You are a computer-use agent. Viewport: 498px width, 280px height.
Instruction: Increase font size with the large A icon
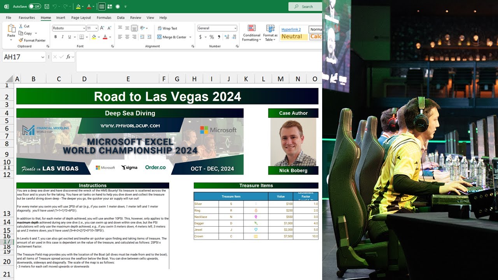pyautogui.click(x=102, y=28)
